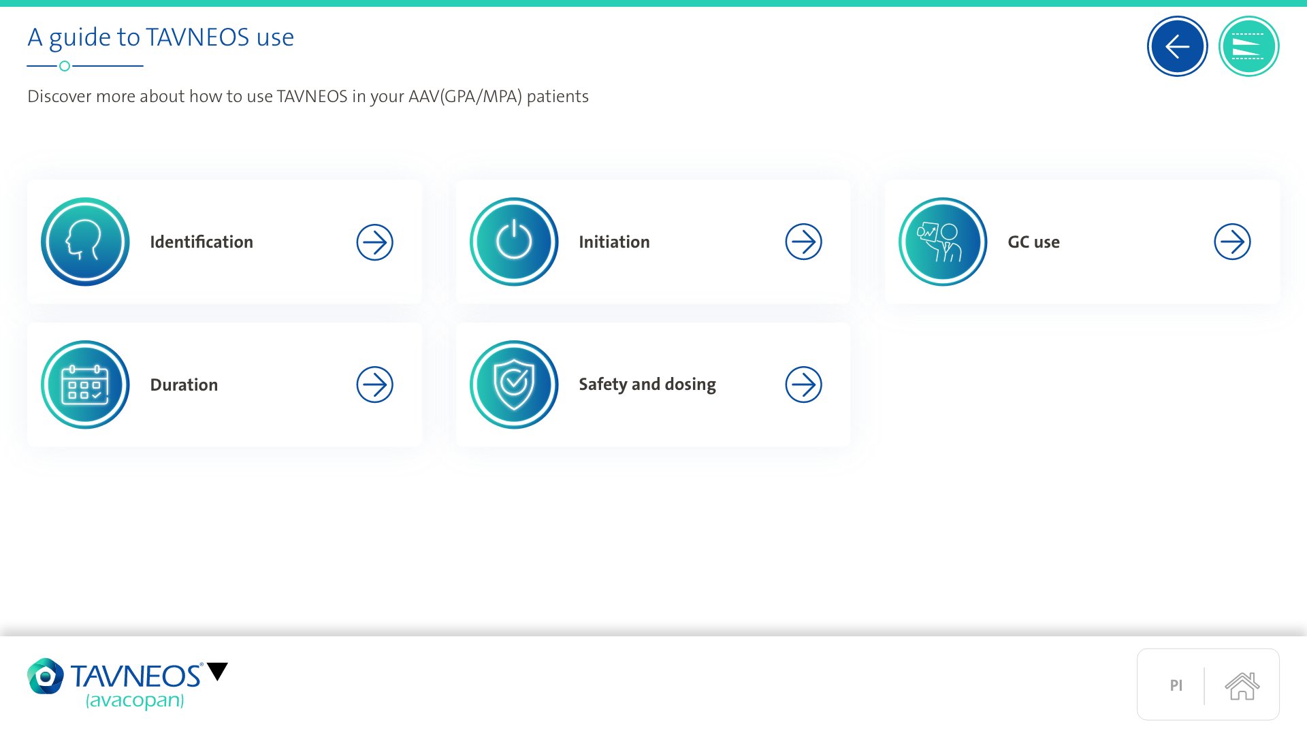
Task: Select the Initiation label text
Action: pyautogui.click(x=614, y=242)
